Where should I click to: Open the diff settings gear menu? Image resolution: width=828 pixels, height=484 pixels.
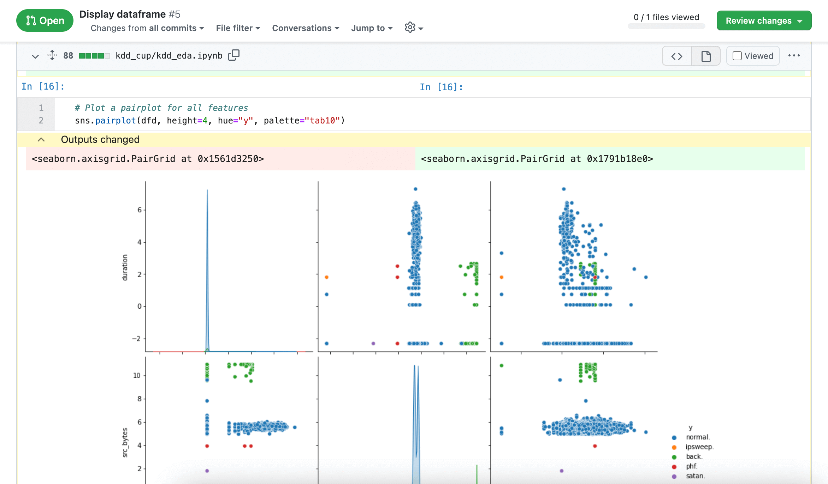(414, 28)
